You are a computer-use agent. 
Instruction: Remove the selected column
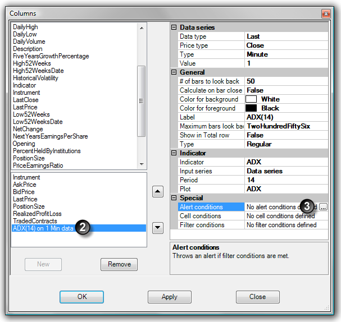(119, 264)
